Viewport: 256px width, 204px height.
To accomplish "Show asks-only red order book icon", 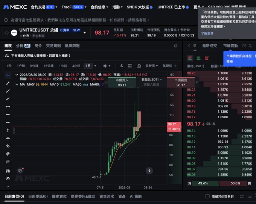I will point(207,58).
